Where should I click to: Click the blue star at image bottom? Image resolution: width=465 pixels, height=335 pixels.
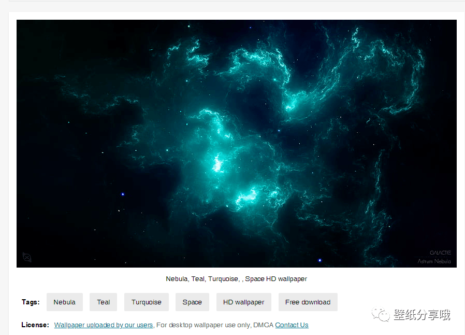319,260
